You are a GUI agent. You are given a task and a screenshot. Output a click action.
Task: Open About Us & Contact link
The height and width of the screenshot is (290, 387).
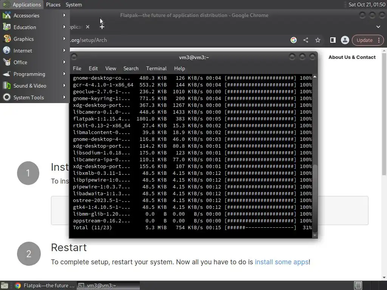click(352, 57)
